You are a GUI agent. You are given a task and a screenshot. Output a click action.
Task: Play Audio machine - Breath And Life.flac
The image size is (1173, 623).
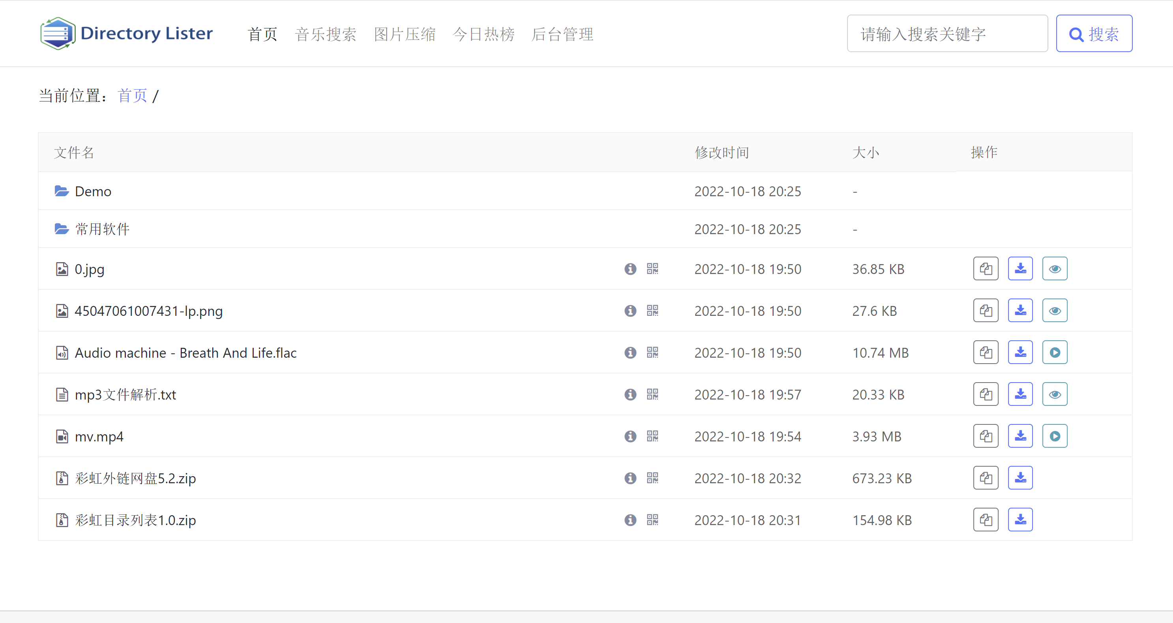pos(1055,352)
